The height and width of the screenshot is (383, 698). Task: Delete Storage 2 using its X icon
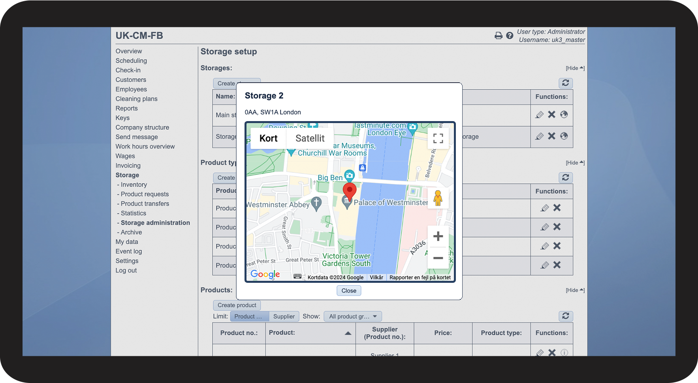(551, 136)
